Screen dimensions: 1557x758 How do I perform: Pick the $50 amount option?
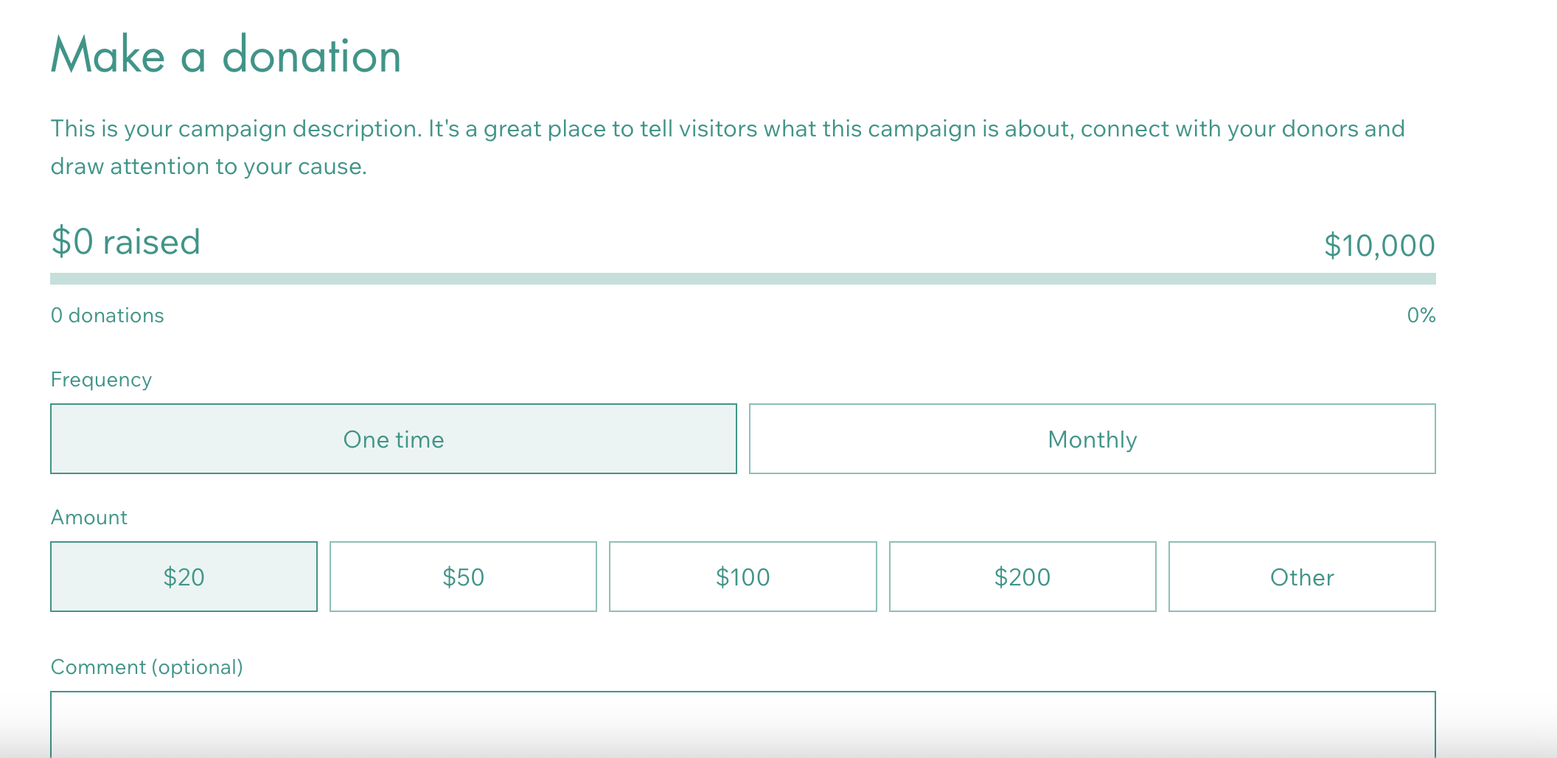click(463, 577)
